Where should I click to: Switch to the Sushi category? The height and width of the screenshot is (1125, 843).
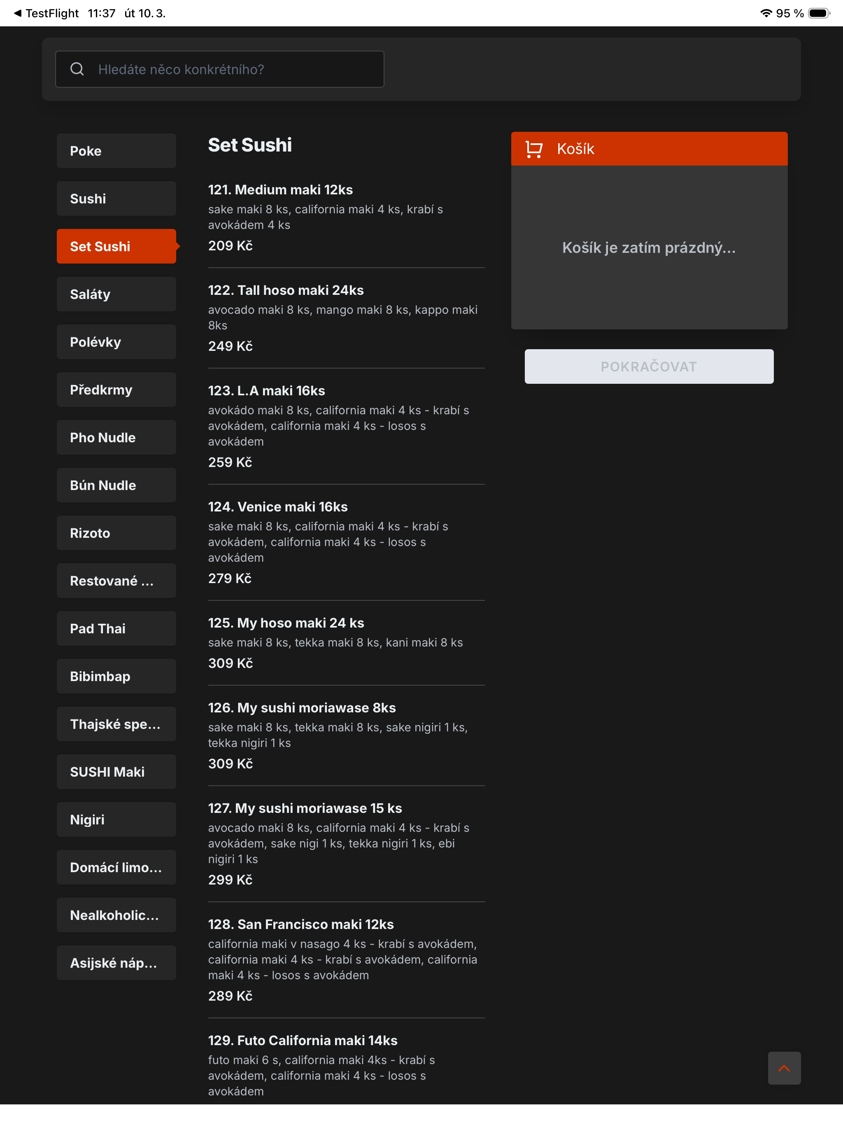(116, 199)
